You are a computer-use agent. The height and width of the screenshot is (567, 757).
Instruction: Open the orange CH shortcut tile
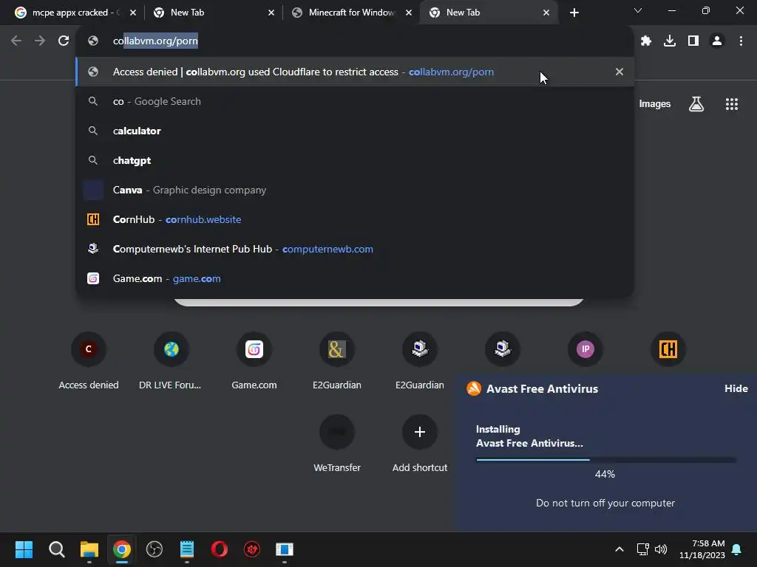668,349
